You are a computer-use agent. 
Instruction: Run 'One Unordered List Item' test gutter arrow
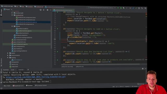tap(57, 52)
